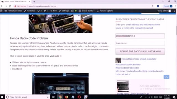
Task: Open Chrome from the taskbar
Action: 60,97
